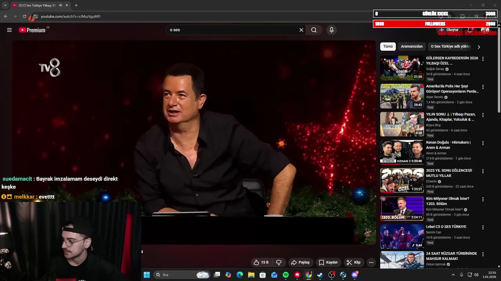Screen dimensions: 501x281
Task: Share the video with Paylaş
Action: pos(300,262)
